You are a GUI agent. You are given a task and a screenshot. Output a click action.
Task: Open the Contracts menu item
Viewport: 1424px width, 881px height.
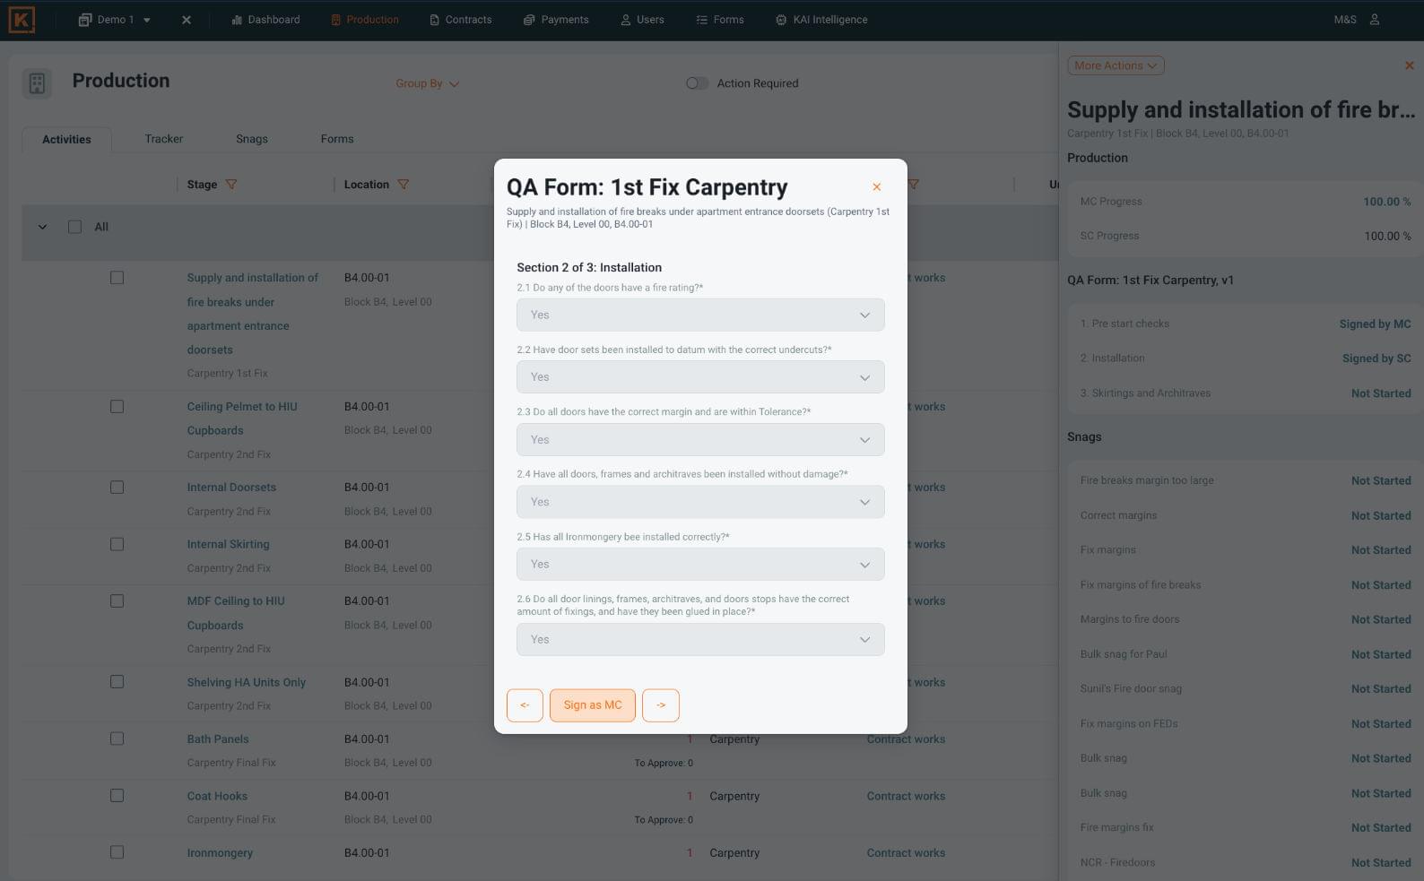click(x=460, y=20)
